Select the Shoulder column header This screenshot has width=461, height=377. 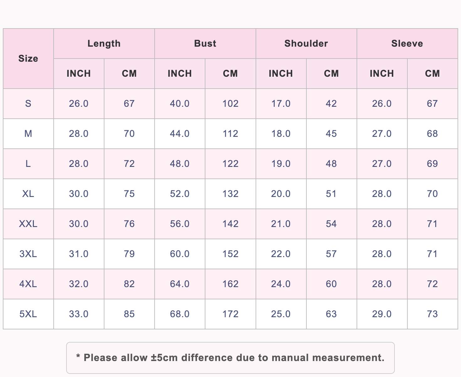pos(306,44)
